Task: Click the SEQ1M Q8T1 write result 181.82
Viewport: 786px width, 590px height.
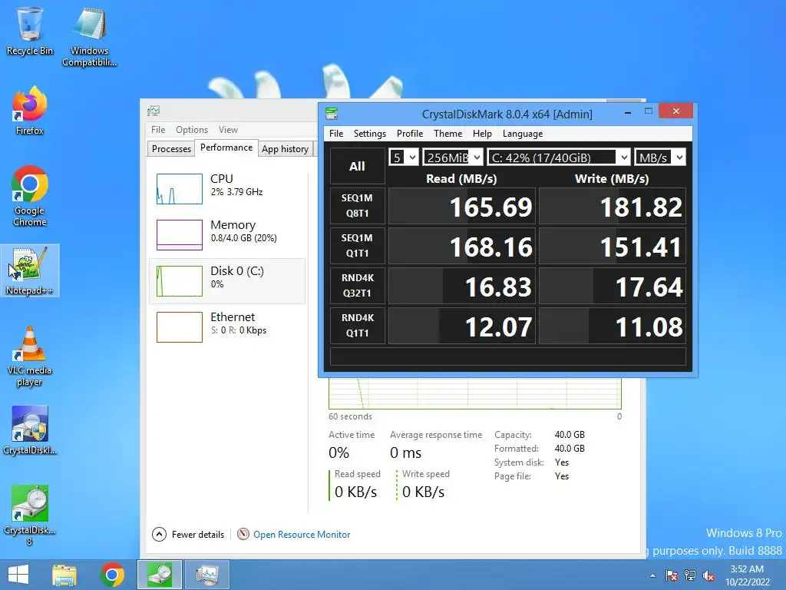Action: pyautogui.click(x=612, y=206)
